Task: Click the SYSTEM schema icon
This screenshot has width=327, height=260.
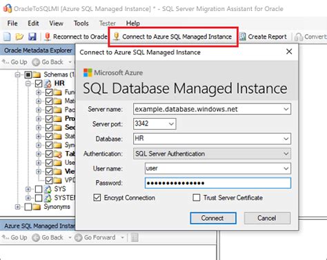Action: click(48, 198)
